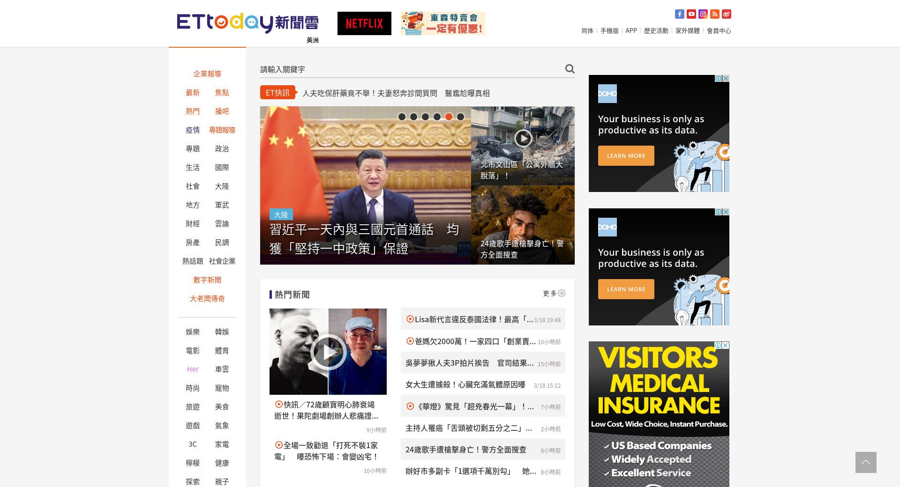Click the search magnifier icon
The image size is (900, 487).
tap(570, 69)
